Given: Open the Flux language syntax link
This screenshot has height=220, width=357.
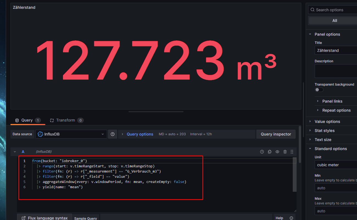Looking at the screenshot, I should [44, 217].
